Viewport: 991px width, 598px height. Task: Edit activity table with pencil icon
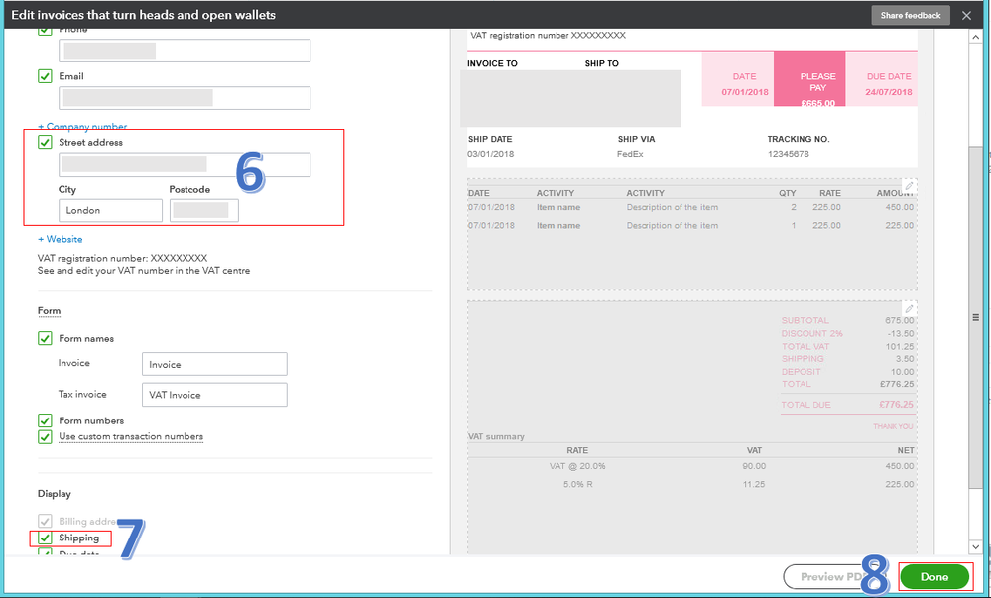click(909, 186)
